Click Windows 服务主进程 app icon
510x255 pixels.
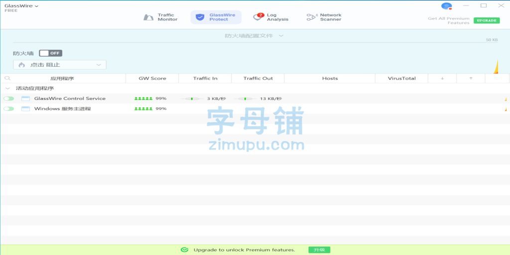pos(25,109)
